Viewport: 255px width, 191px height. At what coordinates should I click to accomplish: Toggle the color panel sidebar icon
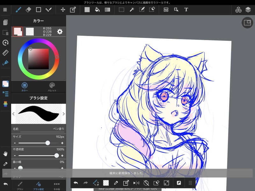5,84
